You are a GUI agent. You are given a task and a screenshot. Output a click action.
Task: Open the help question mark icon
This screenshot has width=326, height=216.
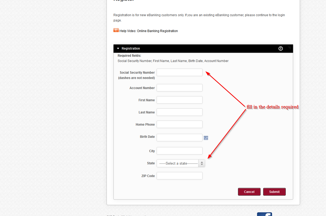click(281, 49)
